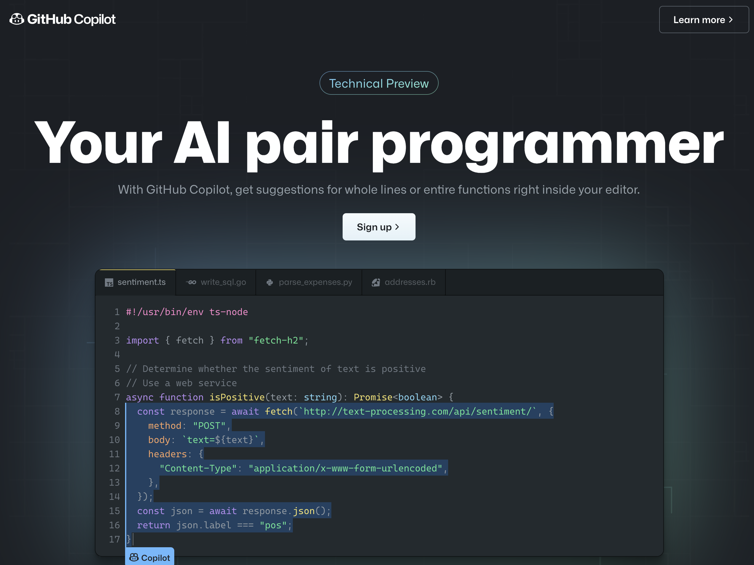Click the 'headers: {' line
This screenshot has height=565, width=754.
(175, 454)
